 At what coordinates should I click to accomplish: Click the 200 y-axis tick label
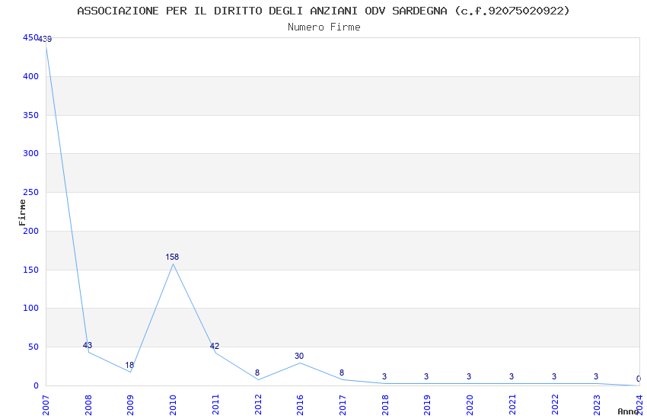[x=31, y=231]
